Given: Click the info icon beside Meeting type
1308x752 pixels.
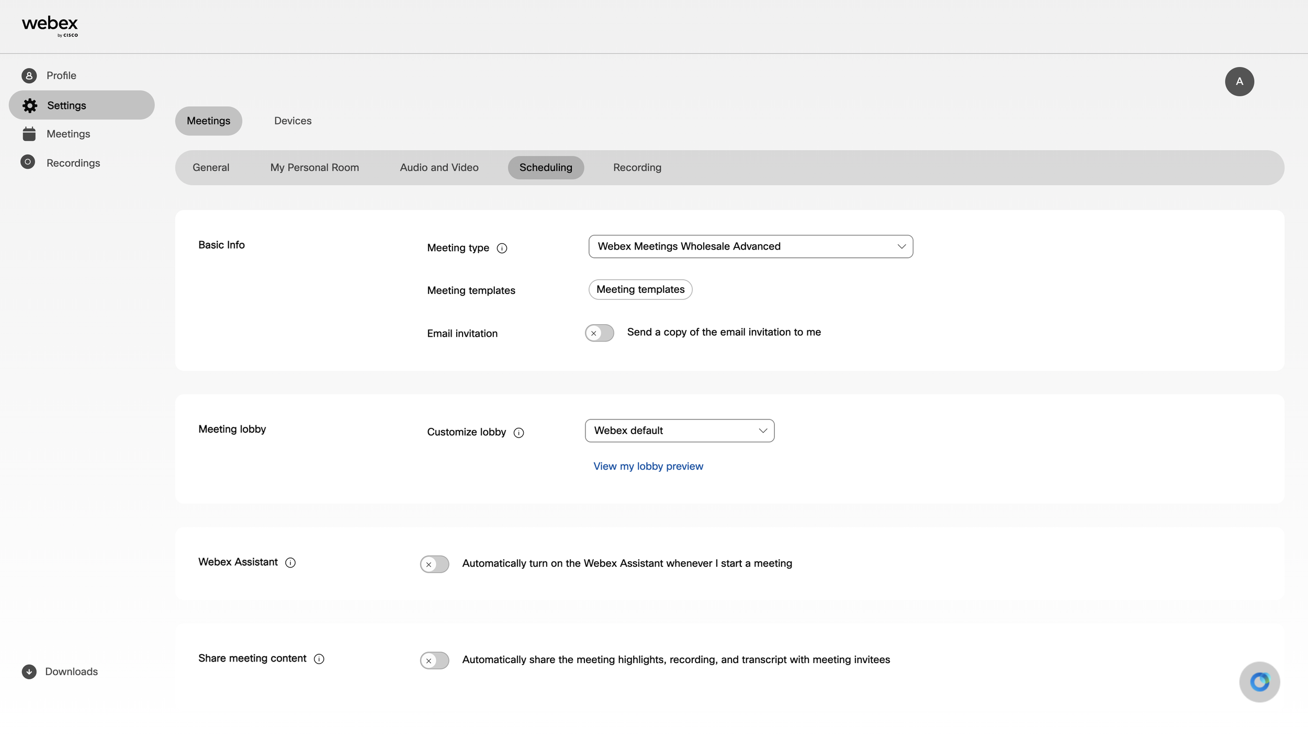Looking at the screenshot, I should (502, 248).
